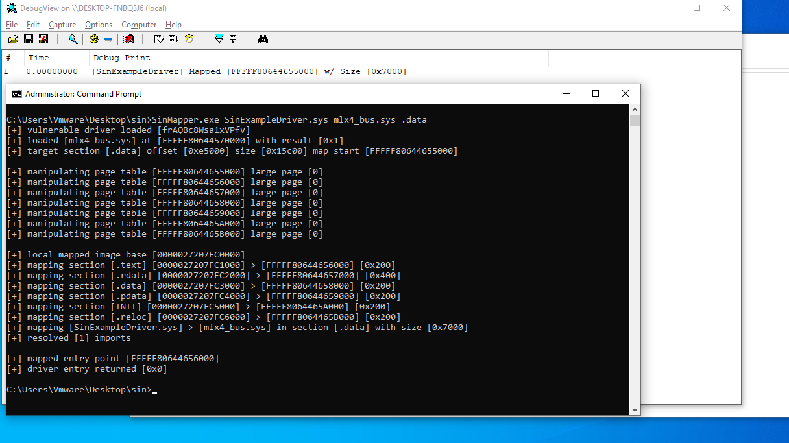This screenshot has width=789, height=443.
Task: Click time value 0.00000000 in DebugView
Action: click(x=52, y=71)
